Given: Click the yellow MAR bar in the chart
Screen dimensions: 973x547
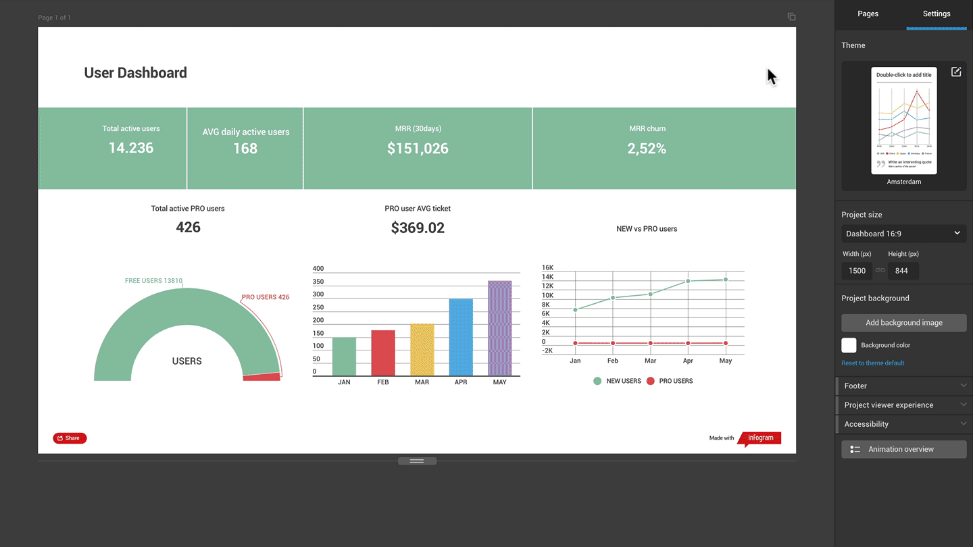Looking at the screenshot, I should 422,350.
